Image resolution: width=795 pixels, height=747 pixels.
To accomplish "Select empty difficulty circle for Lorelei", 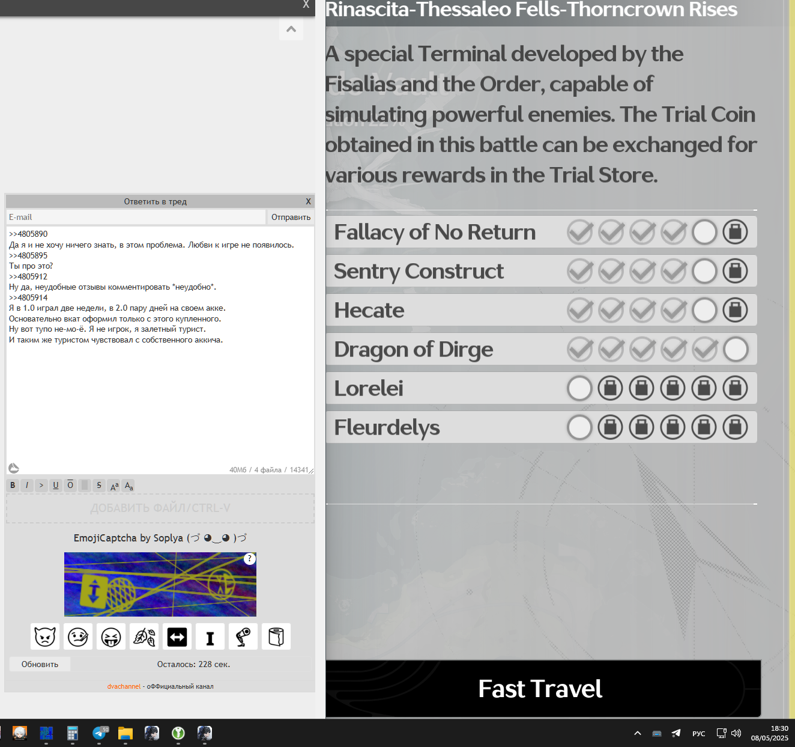I will point(579,388).
